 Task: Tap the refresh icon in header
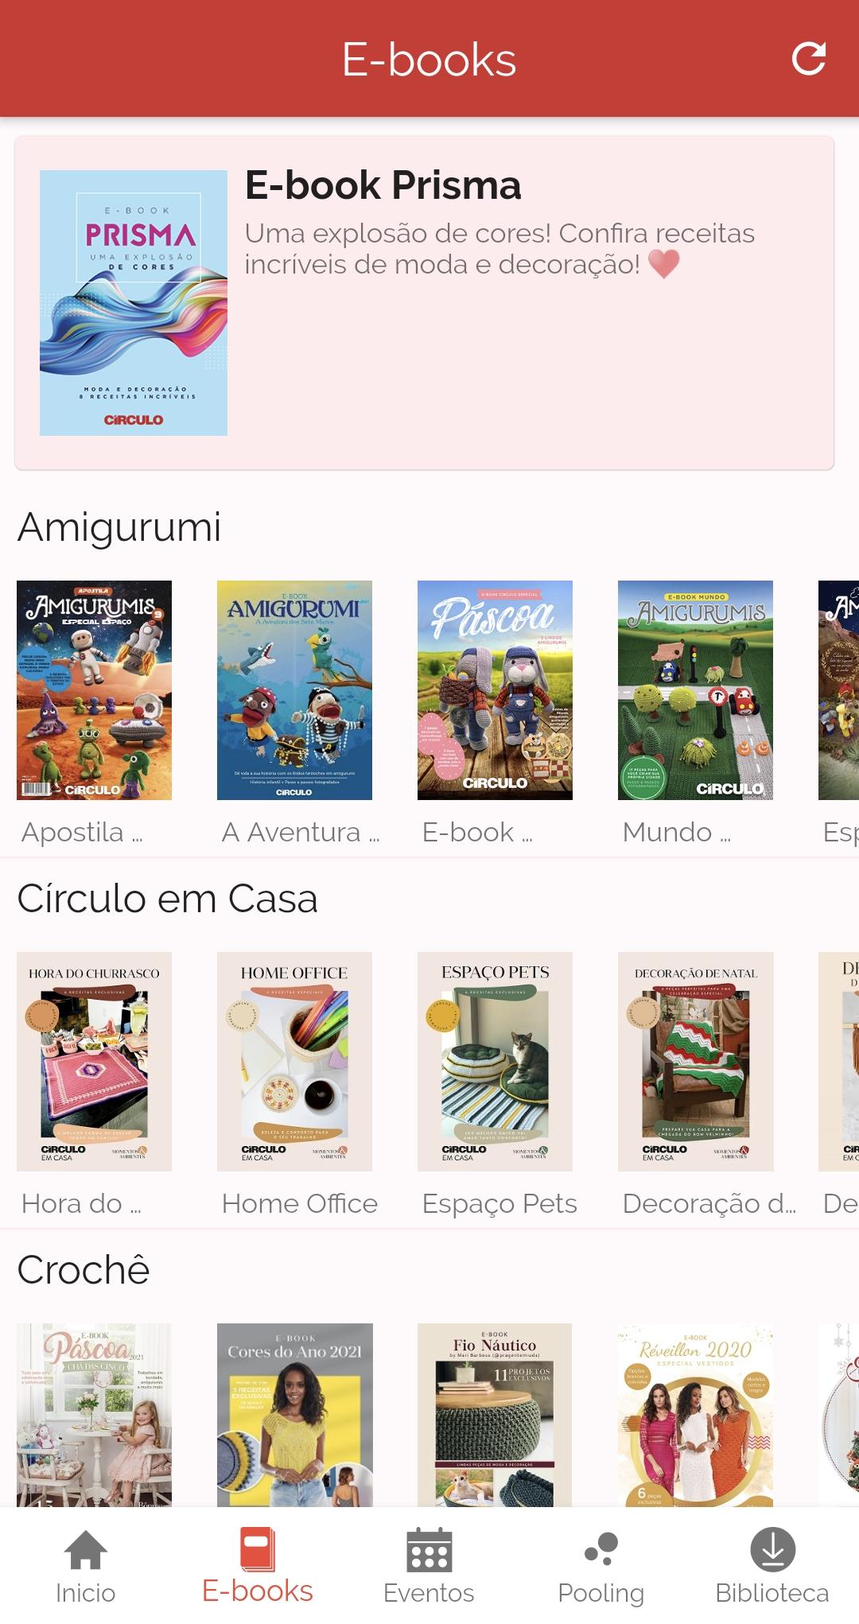pos(809,59)
